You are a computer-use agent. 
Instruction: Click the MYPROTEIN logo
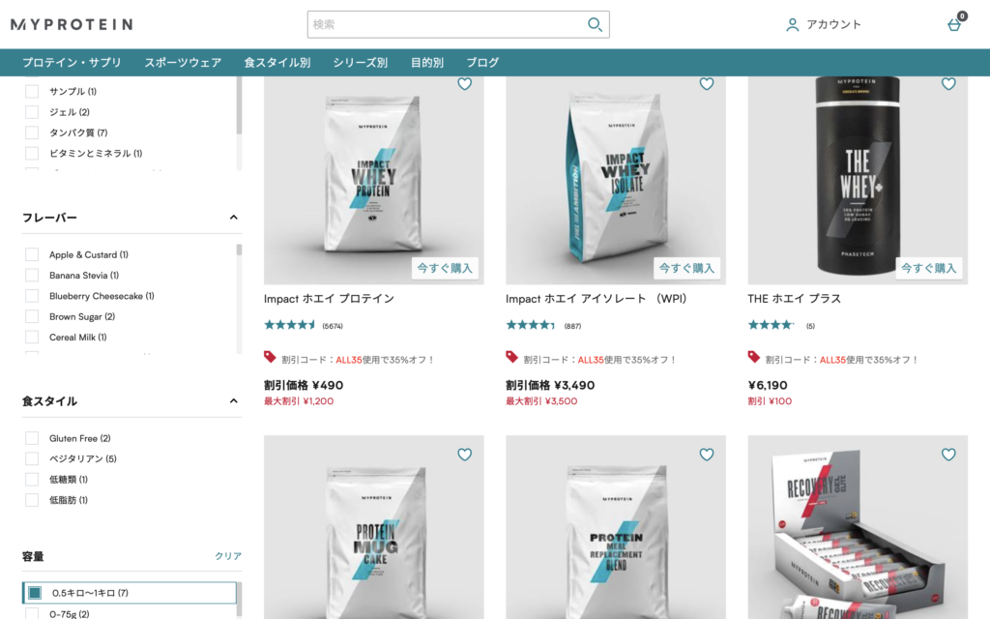[72, 24]
